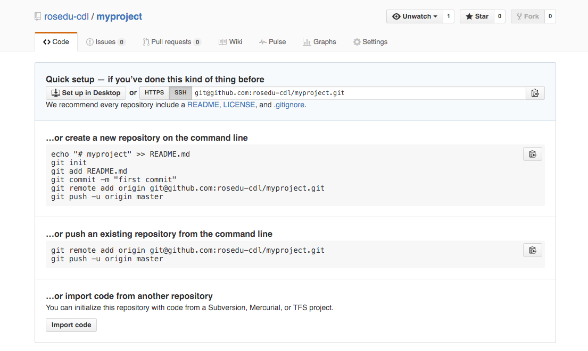Open the myproject repository link

point(119,16)
